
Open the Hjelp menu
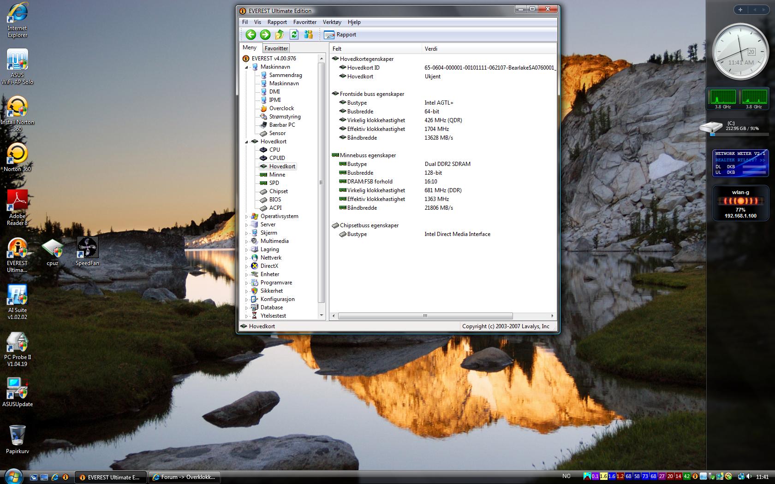pyautogui.click(x=354, y=22)
